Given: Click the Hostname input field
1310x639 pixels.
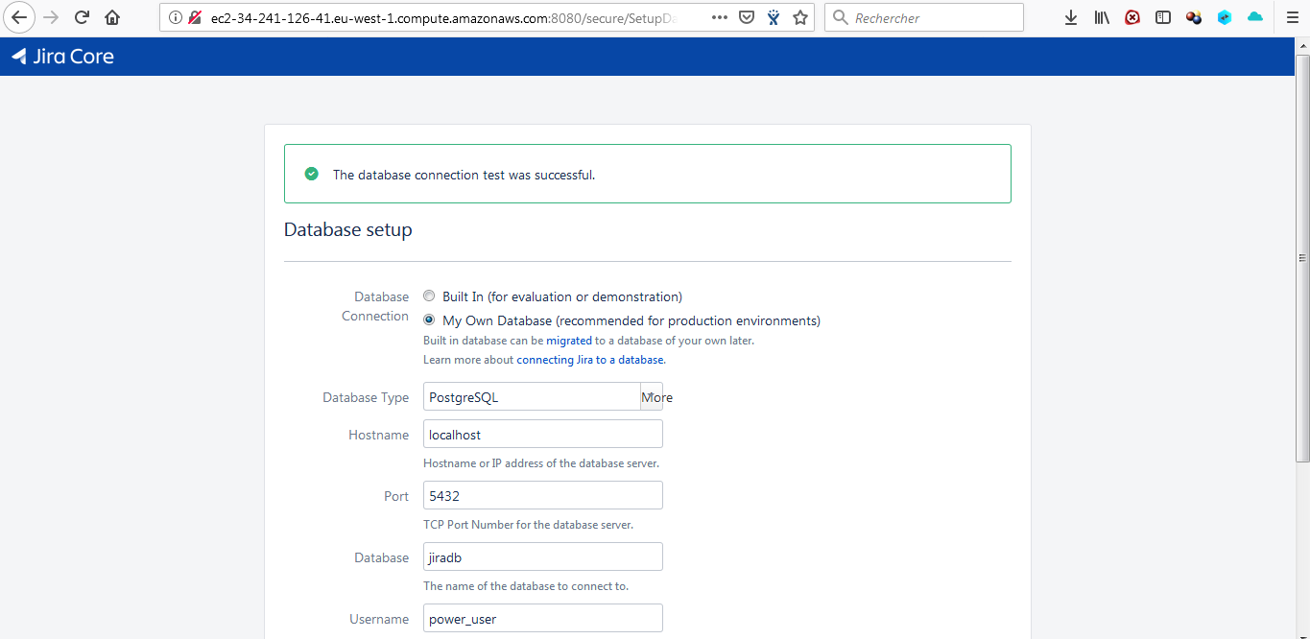Looking at the screenshot, I should [543, 435].
